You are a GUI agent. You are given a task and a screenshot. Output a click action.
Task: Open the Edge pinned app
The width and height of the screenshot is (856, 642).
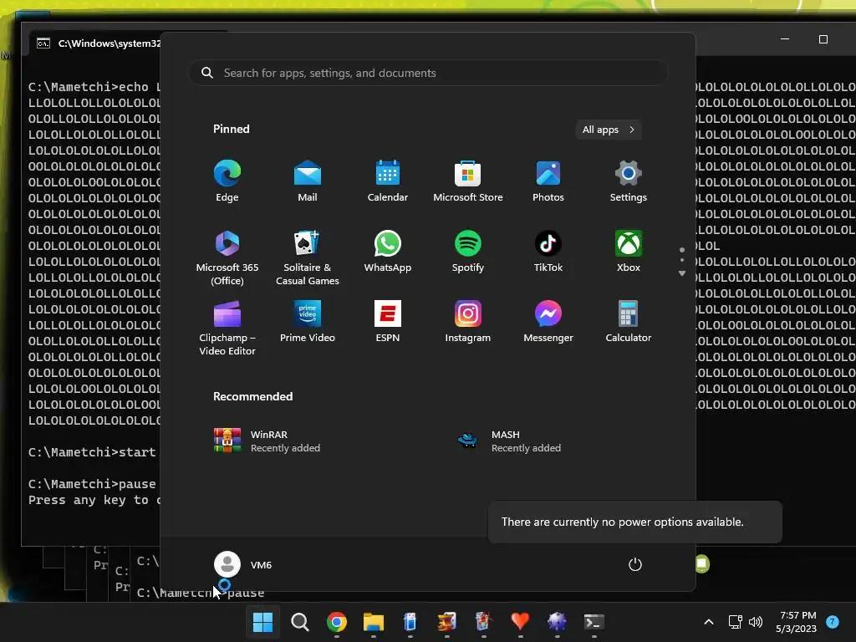(x=227, y=181)
